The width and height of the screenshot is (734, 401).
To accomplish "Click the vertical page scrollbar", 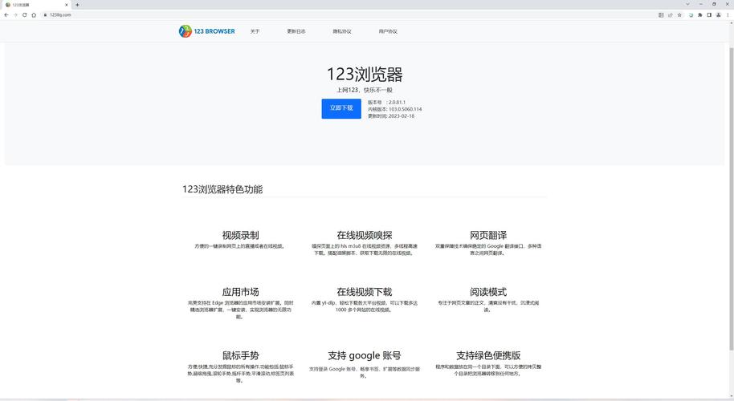I will click(732, 199).
